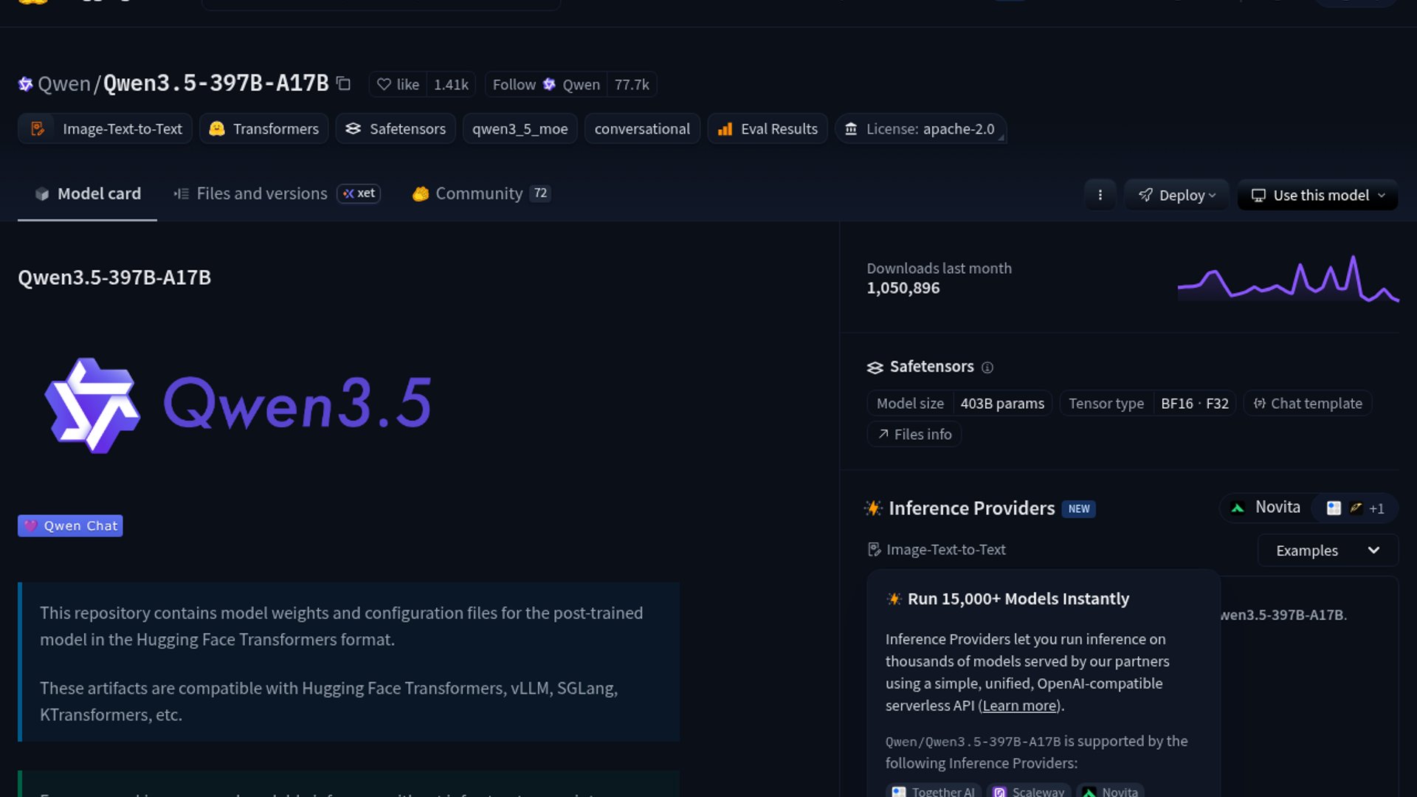Click the apache-2.0 license tag
This screenshot has width=1417, height=797.
(x=920, y=129)
